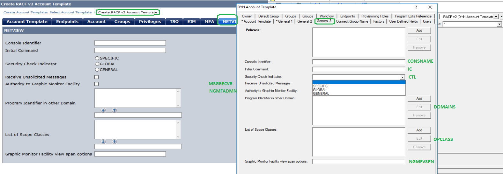Move down arrow under List of Scope Classes
Image resolution: width=503 pixels, height=174 pixels.
point(103,142)
